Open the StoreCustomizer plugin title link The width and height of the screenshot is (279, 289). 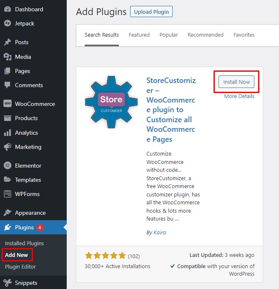[171, 110]
